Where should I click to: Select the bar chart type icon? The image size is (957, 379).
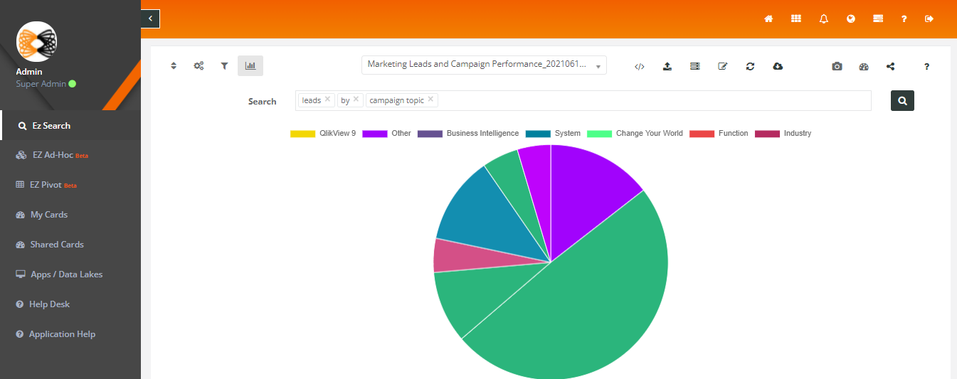coord(250,65)
